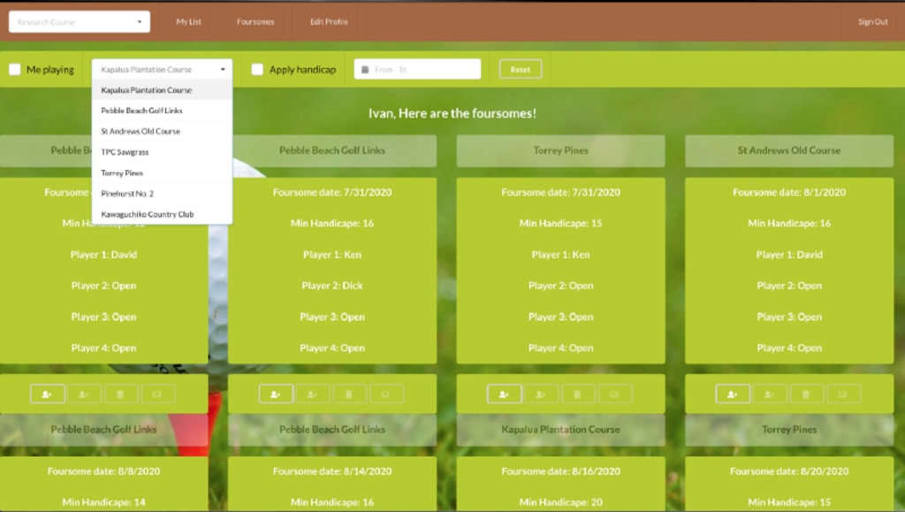Leave the St Andrews Old Course 8/1/2020 foursome
The width and height of the screenshot is (905, 512).
(770, 394)
